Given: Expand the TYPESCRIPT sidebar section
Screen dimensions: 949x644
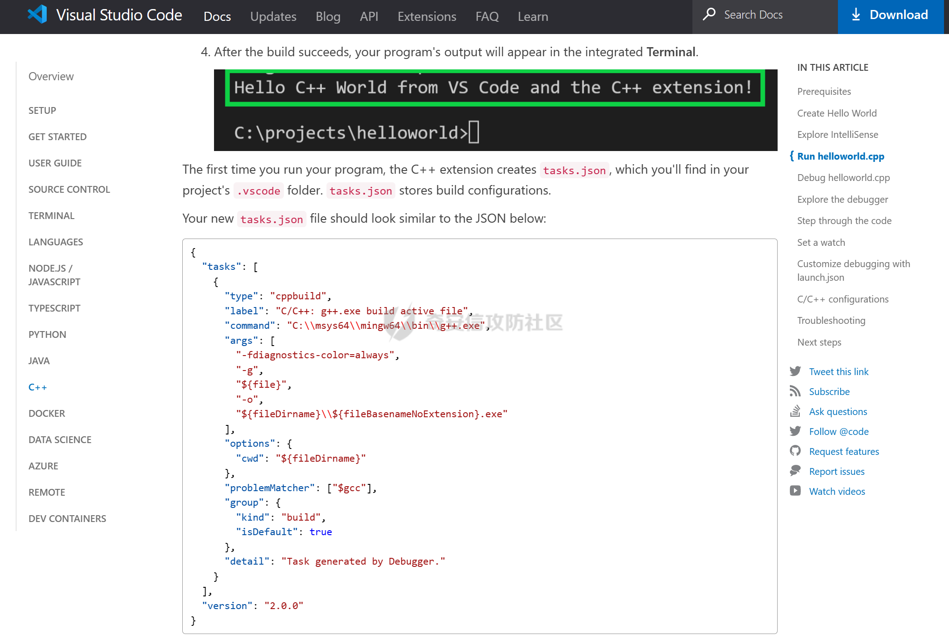Looking at the screenshot, I should (x=54, y=308).
